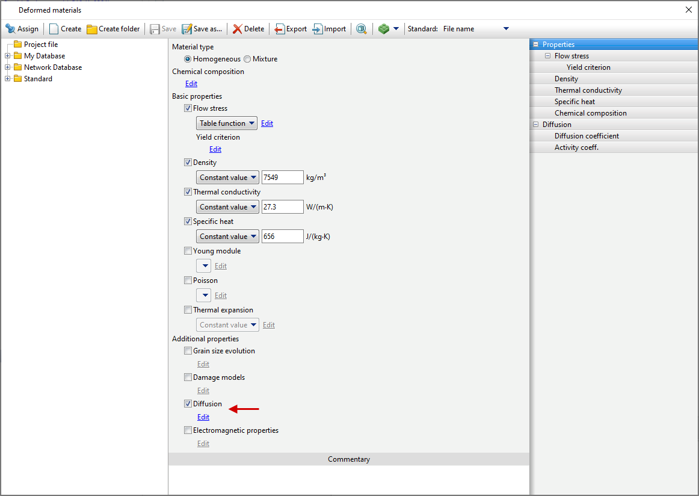Uncheck the Diffusion checkbox
Image resolution: width=699 pixels, height=496 pixels.
(x=188, y=404)
